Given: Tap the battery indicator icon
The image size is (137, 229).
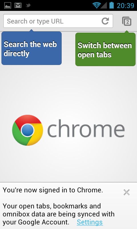Looking at the screenshot, I should pyautogui.click(x=112, y=5).
